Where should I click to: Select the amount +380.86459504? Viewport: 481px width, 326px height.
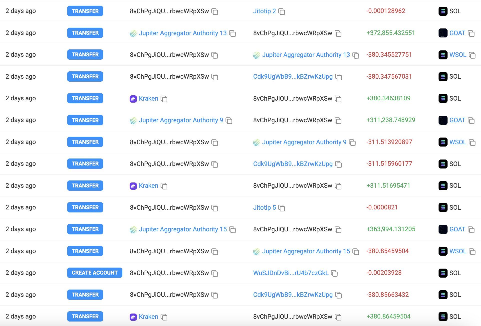pos(388,316)
